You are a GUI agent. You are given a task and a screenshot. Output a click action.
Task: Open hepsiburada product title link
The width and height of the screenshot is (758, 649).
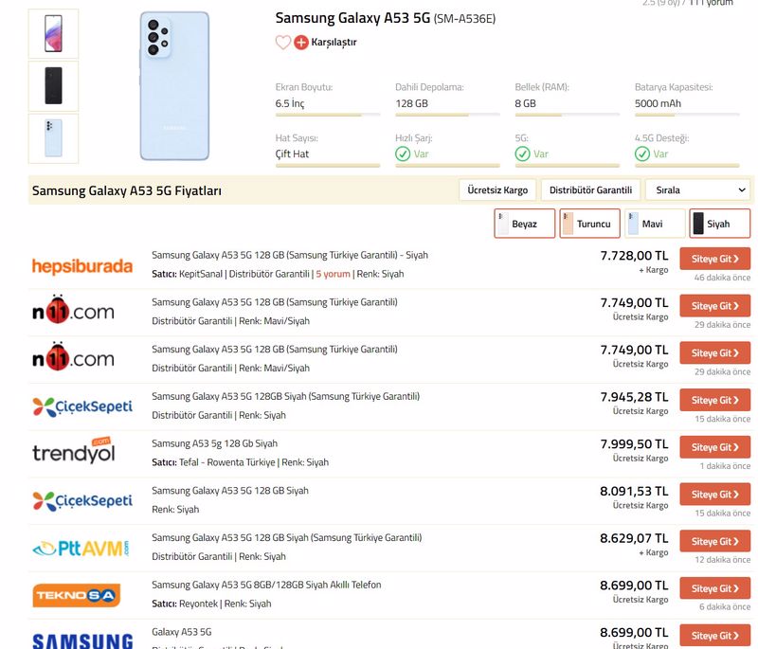(x=290, y=255)
